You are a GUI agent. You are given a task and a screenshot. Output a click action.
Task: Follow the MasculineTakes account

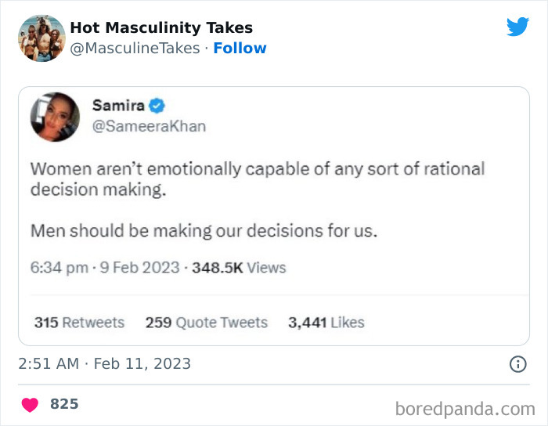(x=240, y=48)
